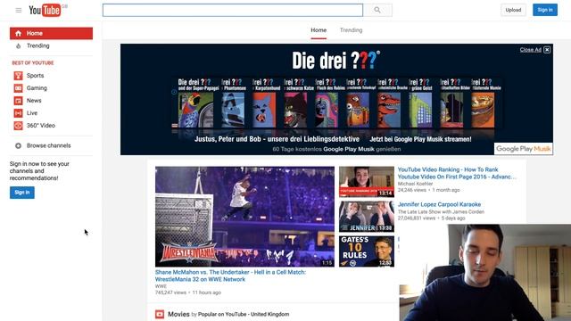Open the News channel link
This screenshot has height=321, width=571.
34,101
